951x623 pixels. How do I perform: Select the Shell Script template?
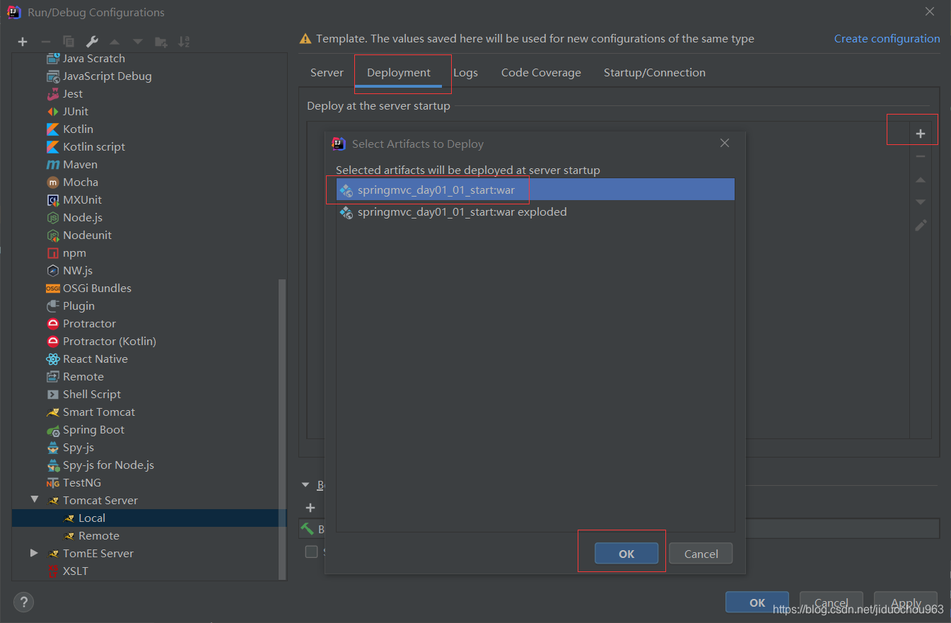click(x=83, y=395)
